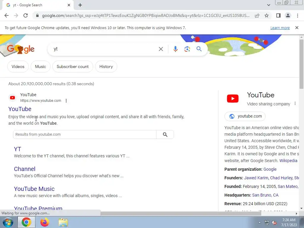Open San Bruno, CA headquarters link
The width and height of the screenshot is (304, 228).
pyautogui.click(x=265, y=195)
